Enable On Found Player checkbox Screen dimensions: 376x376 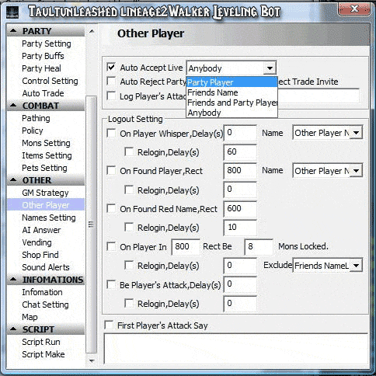(x=111, y=170)
